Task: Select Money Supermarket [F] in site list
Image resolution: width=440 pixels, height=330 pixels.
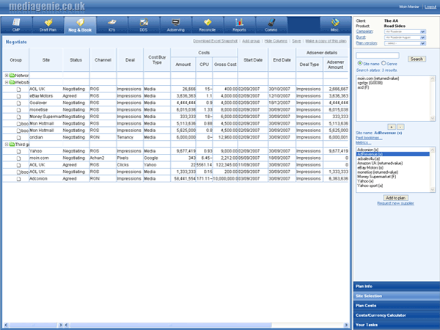Action: pos(376,177)
